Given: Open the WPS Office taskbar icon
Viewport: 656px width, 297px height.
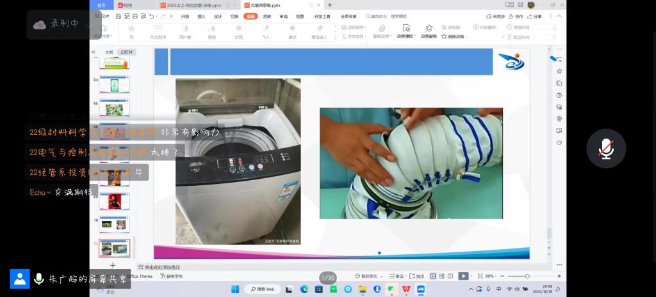Looking at the screenshot, I should point(406,289).
